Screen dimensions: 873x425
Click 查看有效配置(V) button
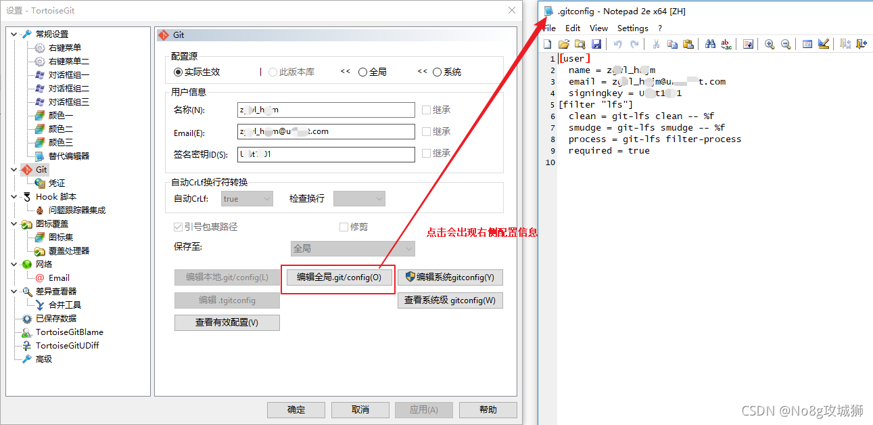point(227,322)
